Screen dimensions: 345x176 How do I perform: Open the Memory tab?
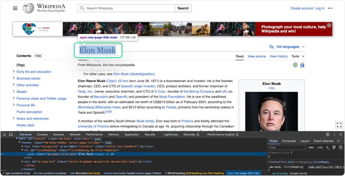114,134
